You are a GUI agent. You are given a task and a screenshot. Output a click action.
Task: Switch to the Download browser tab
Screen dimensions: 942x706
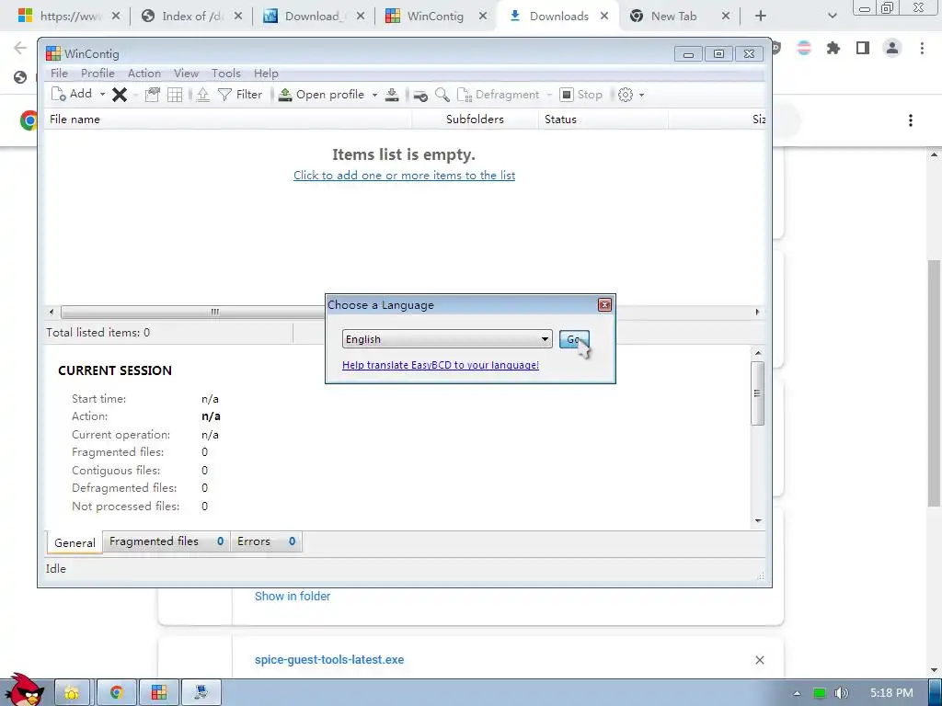313,17
